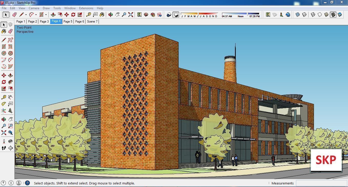Enable Shaded face style
Image resolution: width=348 pixels, height=187 pixels.
(x=326, y=15)
